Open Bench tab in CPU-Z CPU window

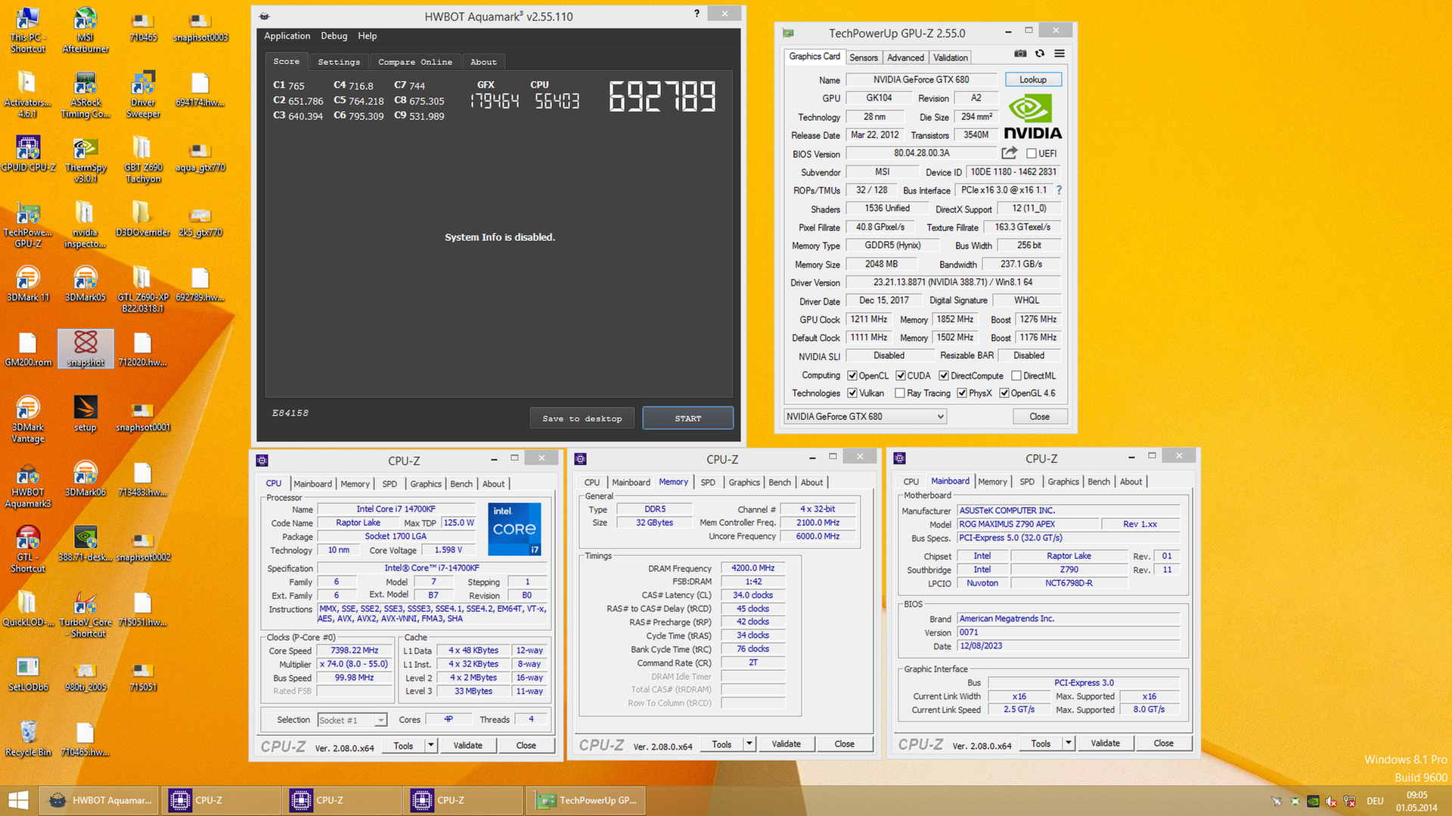[x=461, y=484]
